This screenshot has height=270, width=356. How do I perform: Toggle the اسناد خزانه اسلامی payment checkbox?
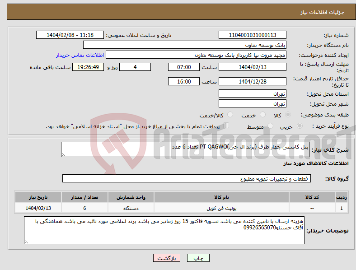(226, 126)
